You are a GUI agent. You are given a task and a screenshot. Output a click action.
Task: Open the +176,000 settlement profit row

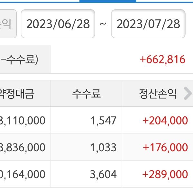tap(165, 147)
